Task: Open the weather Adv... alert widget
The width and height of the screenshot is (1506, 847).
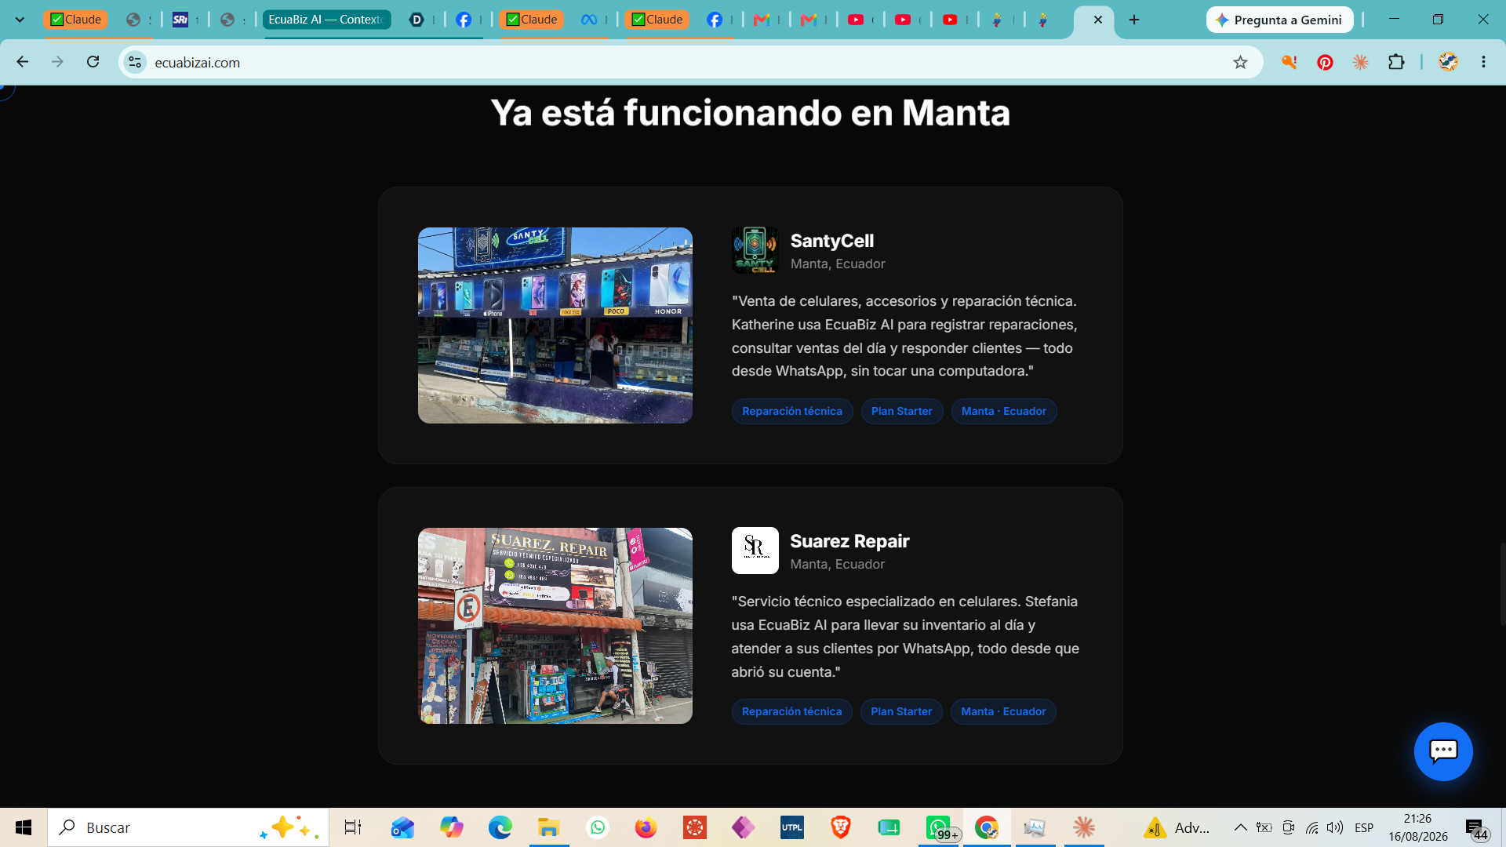Action: pyautogui.click(x=1177, y=827)
